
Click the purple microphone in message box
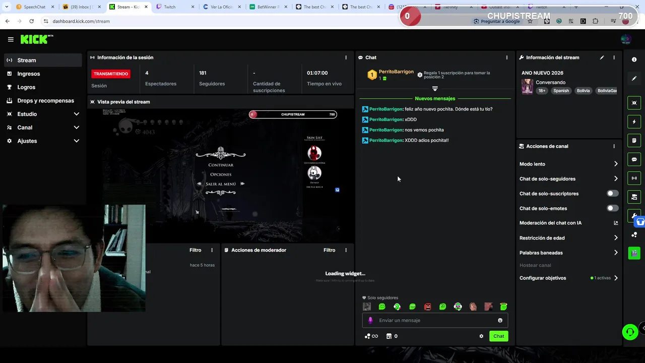click(370, 320)
